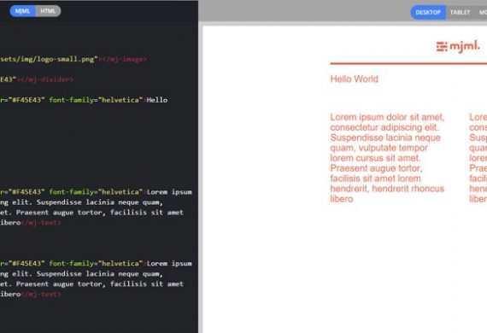Select the partially visible mobile preview tab
487x333 pixels.
[x=482, y=13]
